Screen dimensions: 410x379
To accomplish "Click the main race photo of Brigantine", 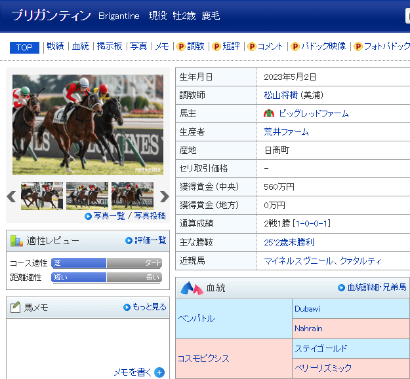I will [x=88, y=124].
